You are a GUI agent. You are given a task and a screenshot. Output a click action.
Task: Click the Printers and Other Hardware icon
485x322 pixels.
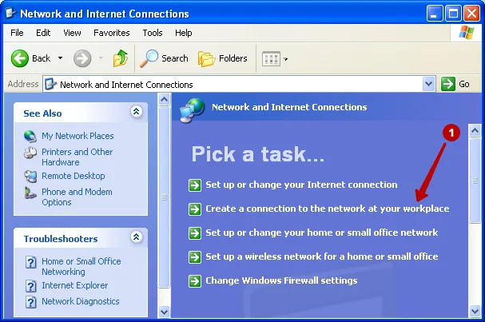[30, 153]
